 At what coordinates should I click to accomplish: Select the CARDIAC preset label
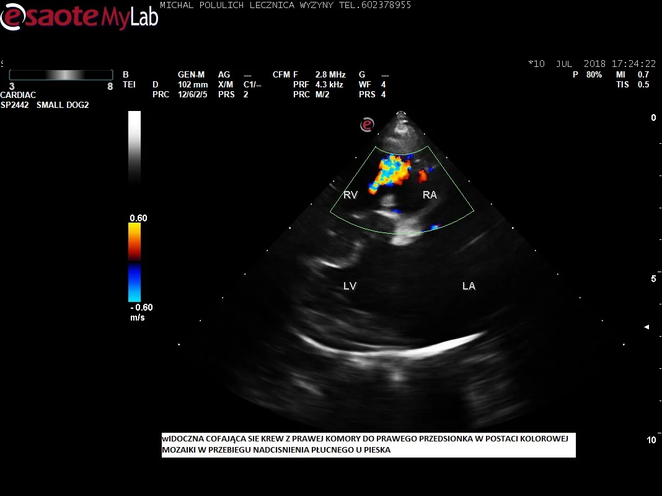click(x=18, y=95)
